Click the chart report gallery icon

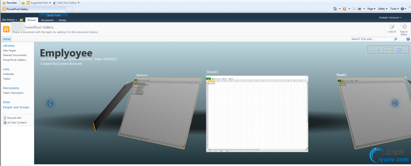390,50
